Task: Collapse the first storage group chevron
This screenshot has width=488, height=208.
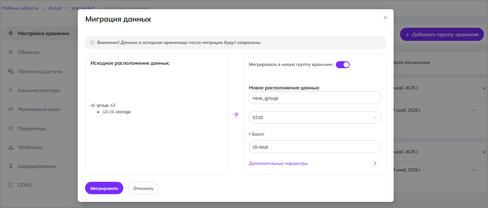Action: [484, 88]
